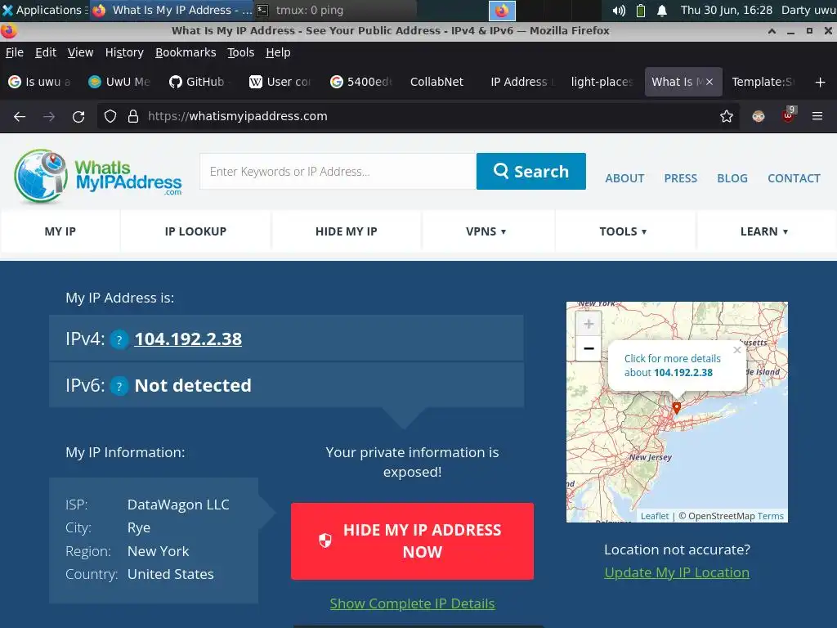Screen dimensions: 837x628
Task: Open the History menu
Action: [x=124, y=52]
